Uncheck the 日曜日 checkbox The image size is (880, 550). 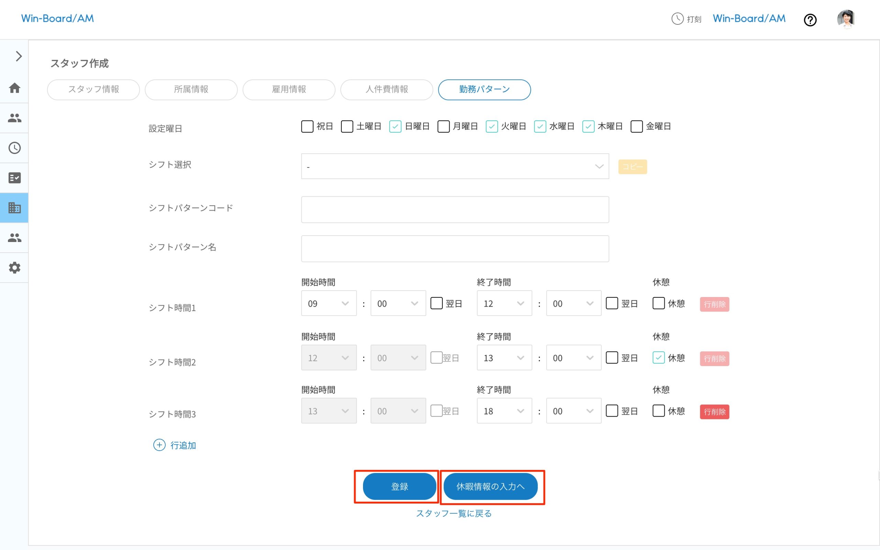coord(395,126)
